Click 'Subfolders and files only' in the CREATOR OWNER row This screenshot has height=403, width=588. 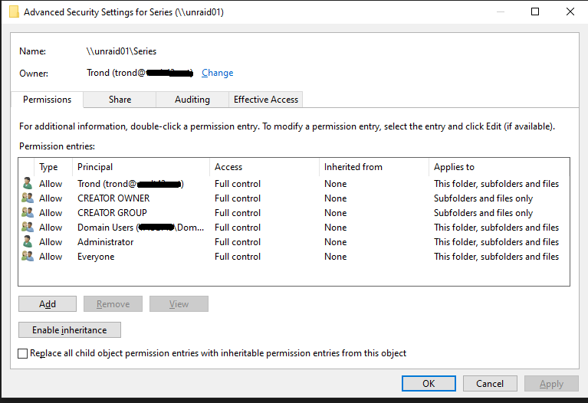[483, 198]
